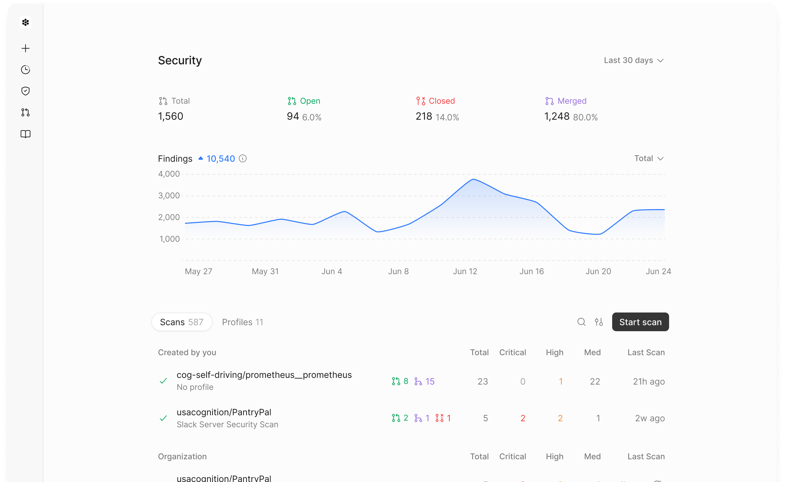
Task: Open the scans filter sliders icon
Action: [599, 322]
